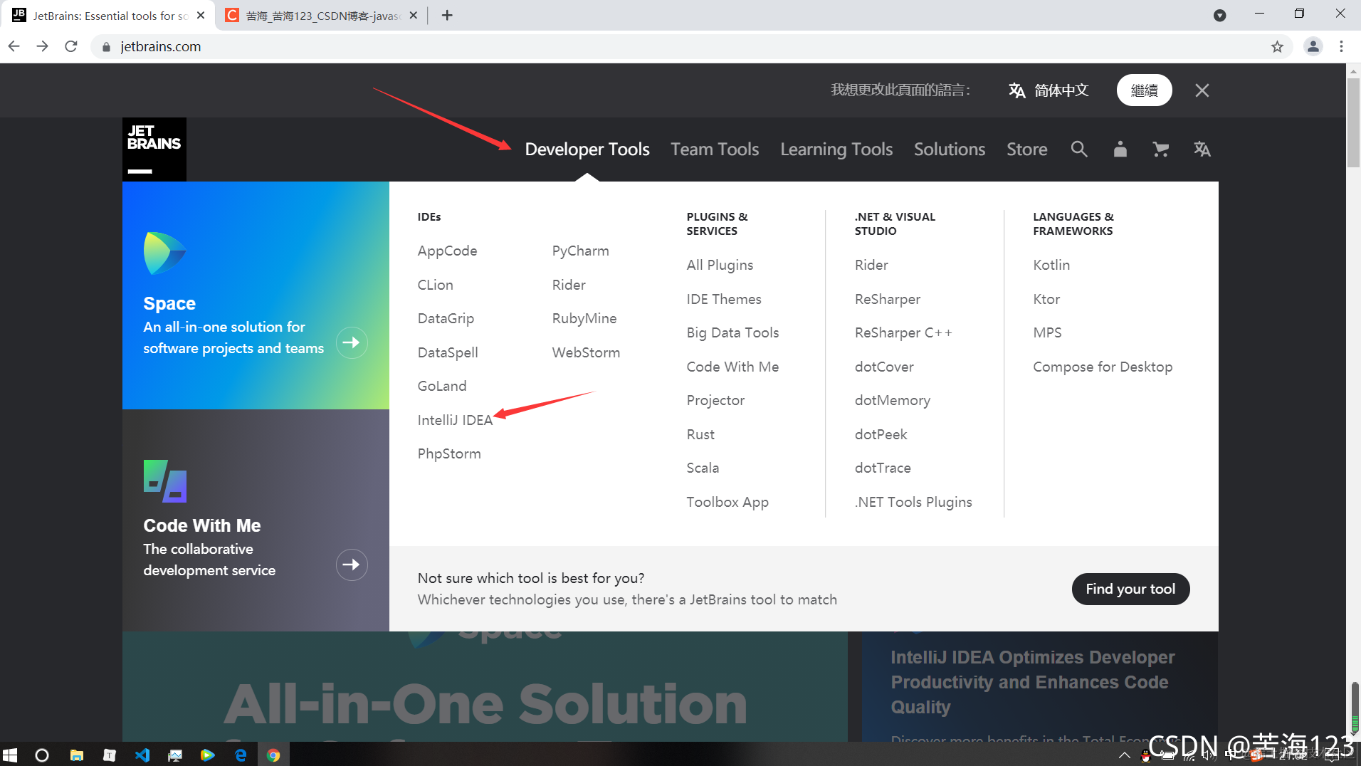This screenshot has width=1361, height=766.
Task: Open the JetBrains account icon
Action: [x=1120, y=149]
